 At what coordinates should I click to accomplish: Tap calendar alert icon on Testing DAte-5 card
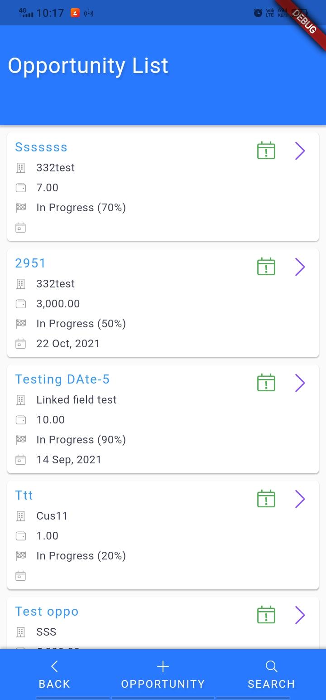point(266,383)
